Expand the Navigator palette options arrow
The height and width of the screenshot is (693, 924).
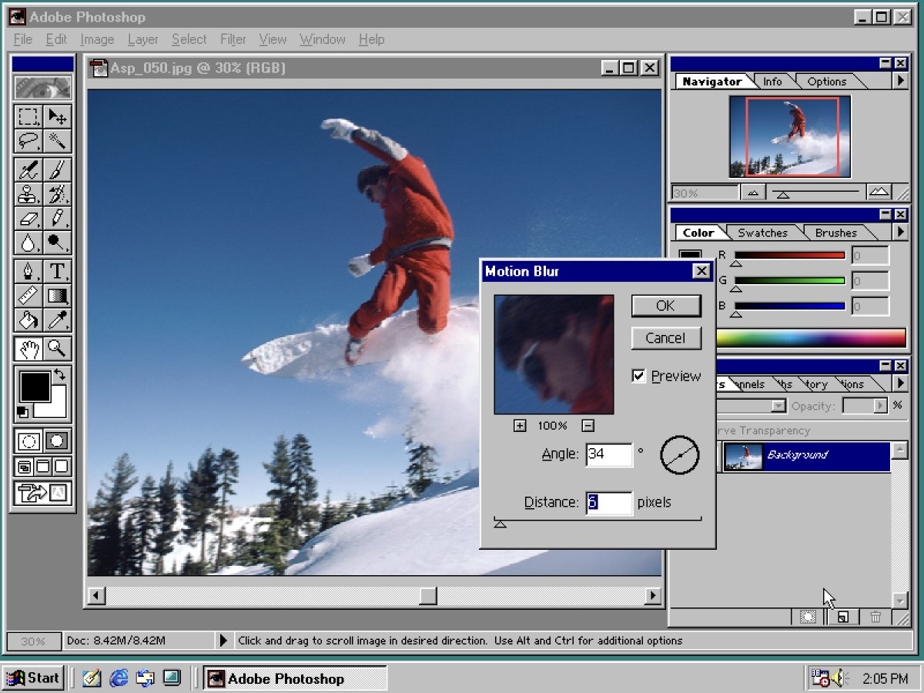click(899, 81)
